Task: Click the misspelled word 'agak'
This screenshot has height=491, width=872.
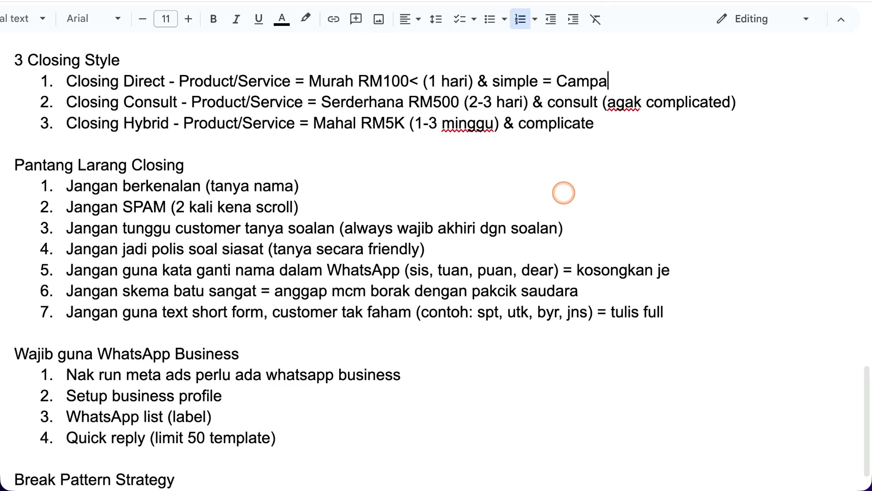Action: [624, 102]
